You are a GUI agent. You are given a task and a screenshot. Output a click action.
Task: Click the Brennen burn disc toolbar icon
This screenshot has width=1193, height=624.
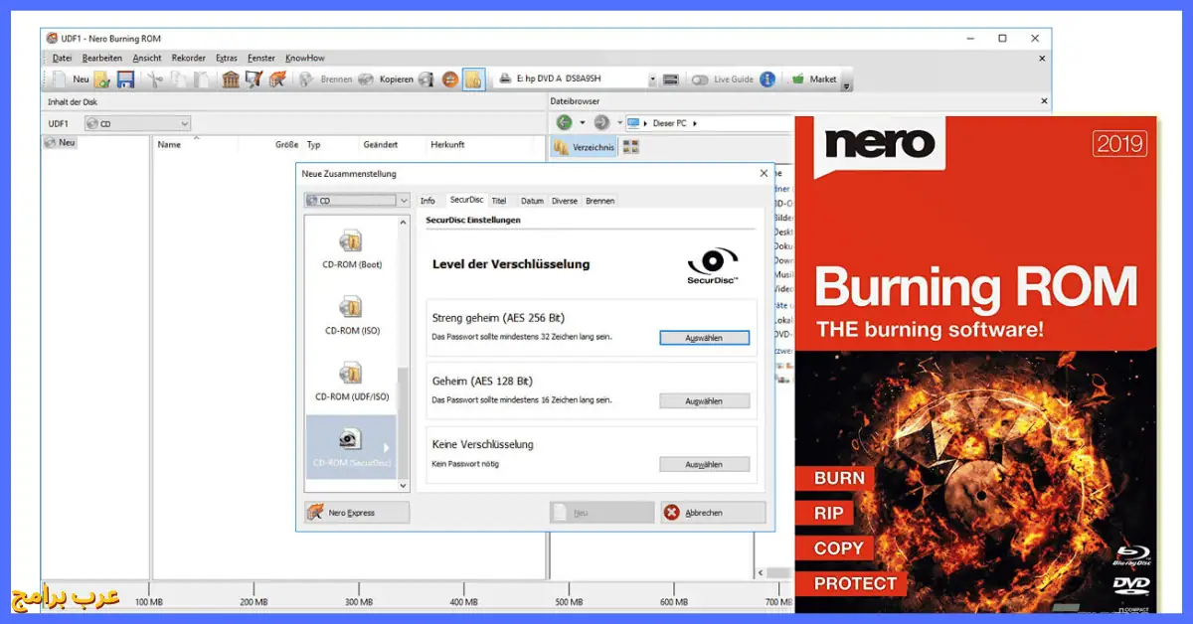tap(306, 79)
